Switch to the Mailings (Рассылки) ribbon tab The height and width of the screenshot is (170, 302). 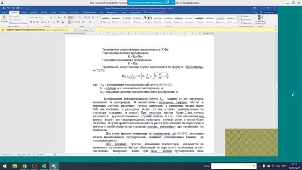point(74,13)
